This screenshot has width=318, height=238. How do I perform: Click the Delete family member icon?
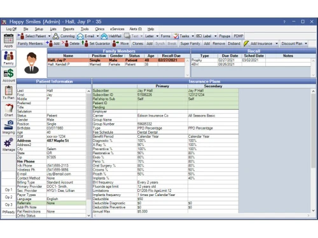[65, 44]
